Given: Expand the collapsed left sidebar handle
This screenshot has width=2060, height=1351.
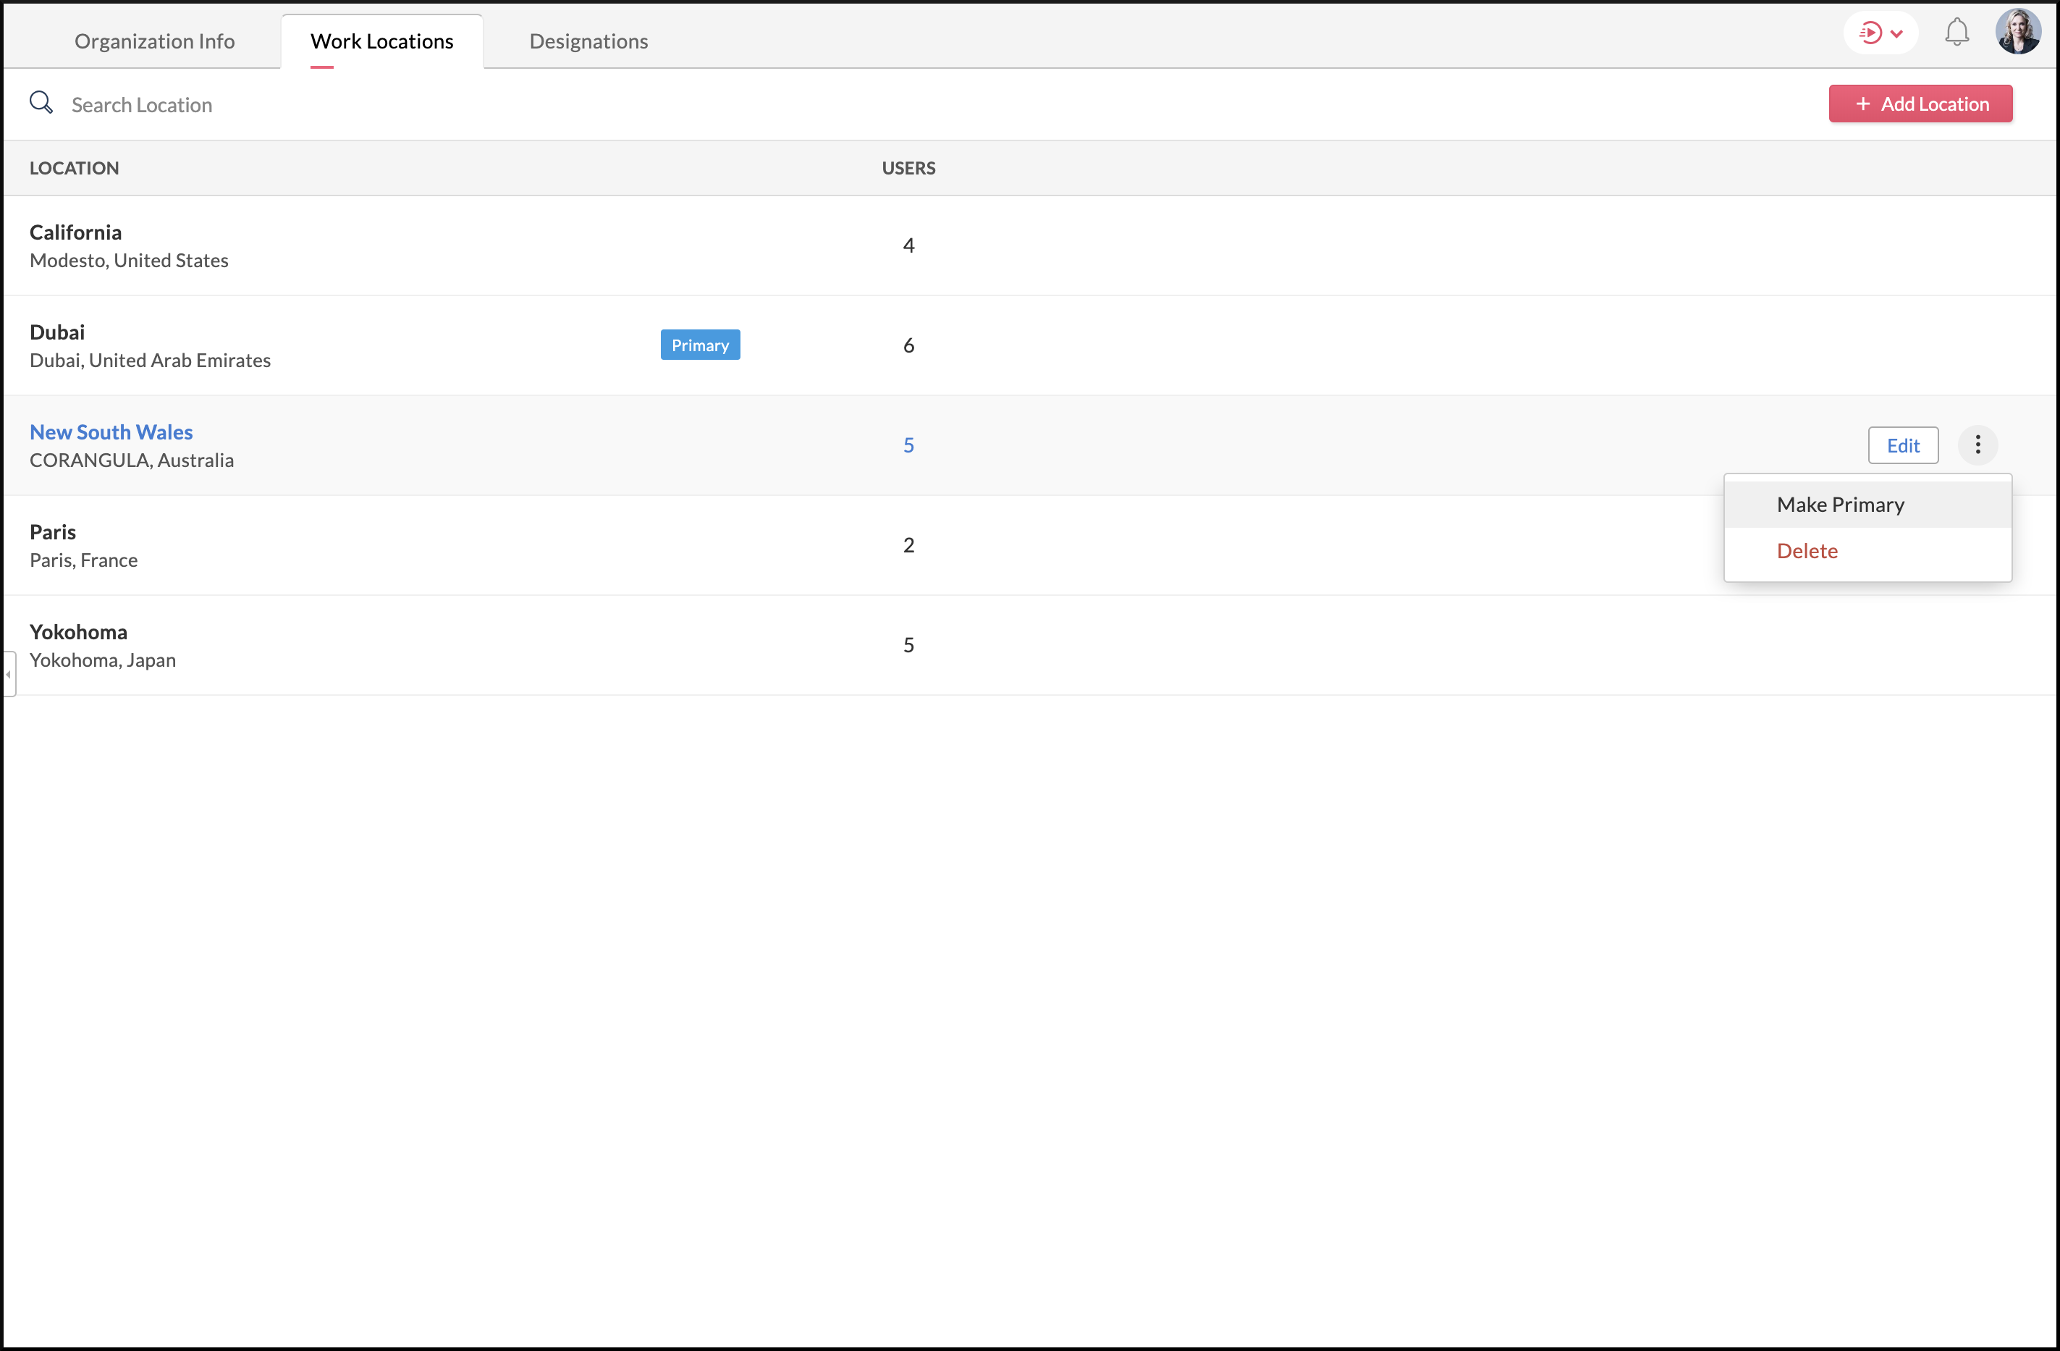Looking at the screenshot, I should pos(9,674).
